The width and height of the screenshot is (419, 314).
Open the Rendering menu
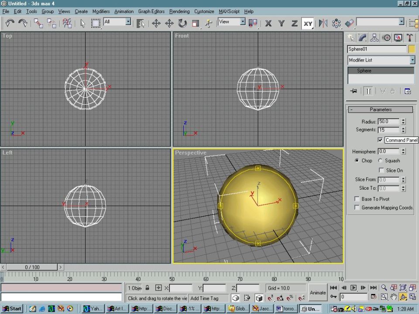pyautogui.click(x=179, y=11)
